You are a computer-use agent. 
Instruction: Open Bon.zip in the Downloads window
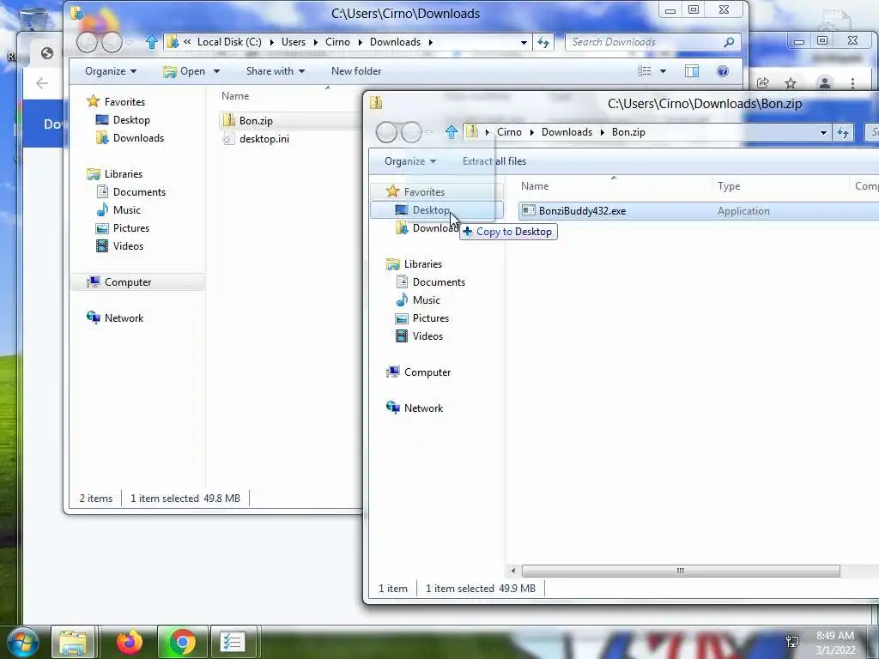pyautogui.click(x=256, y=120)
